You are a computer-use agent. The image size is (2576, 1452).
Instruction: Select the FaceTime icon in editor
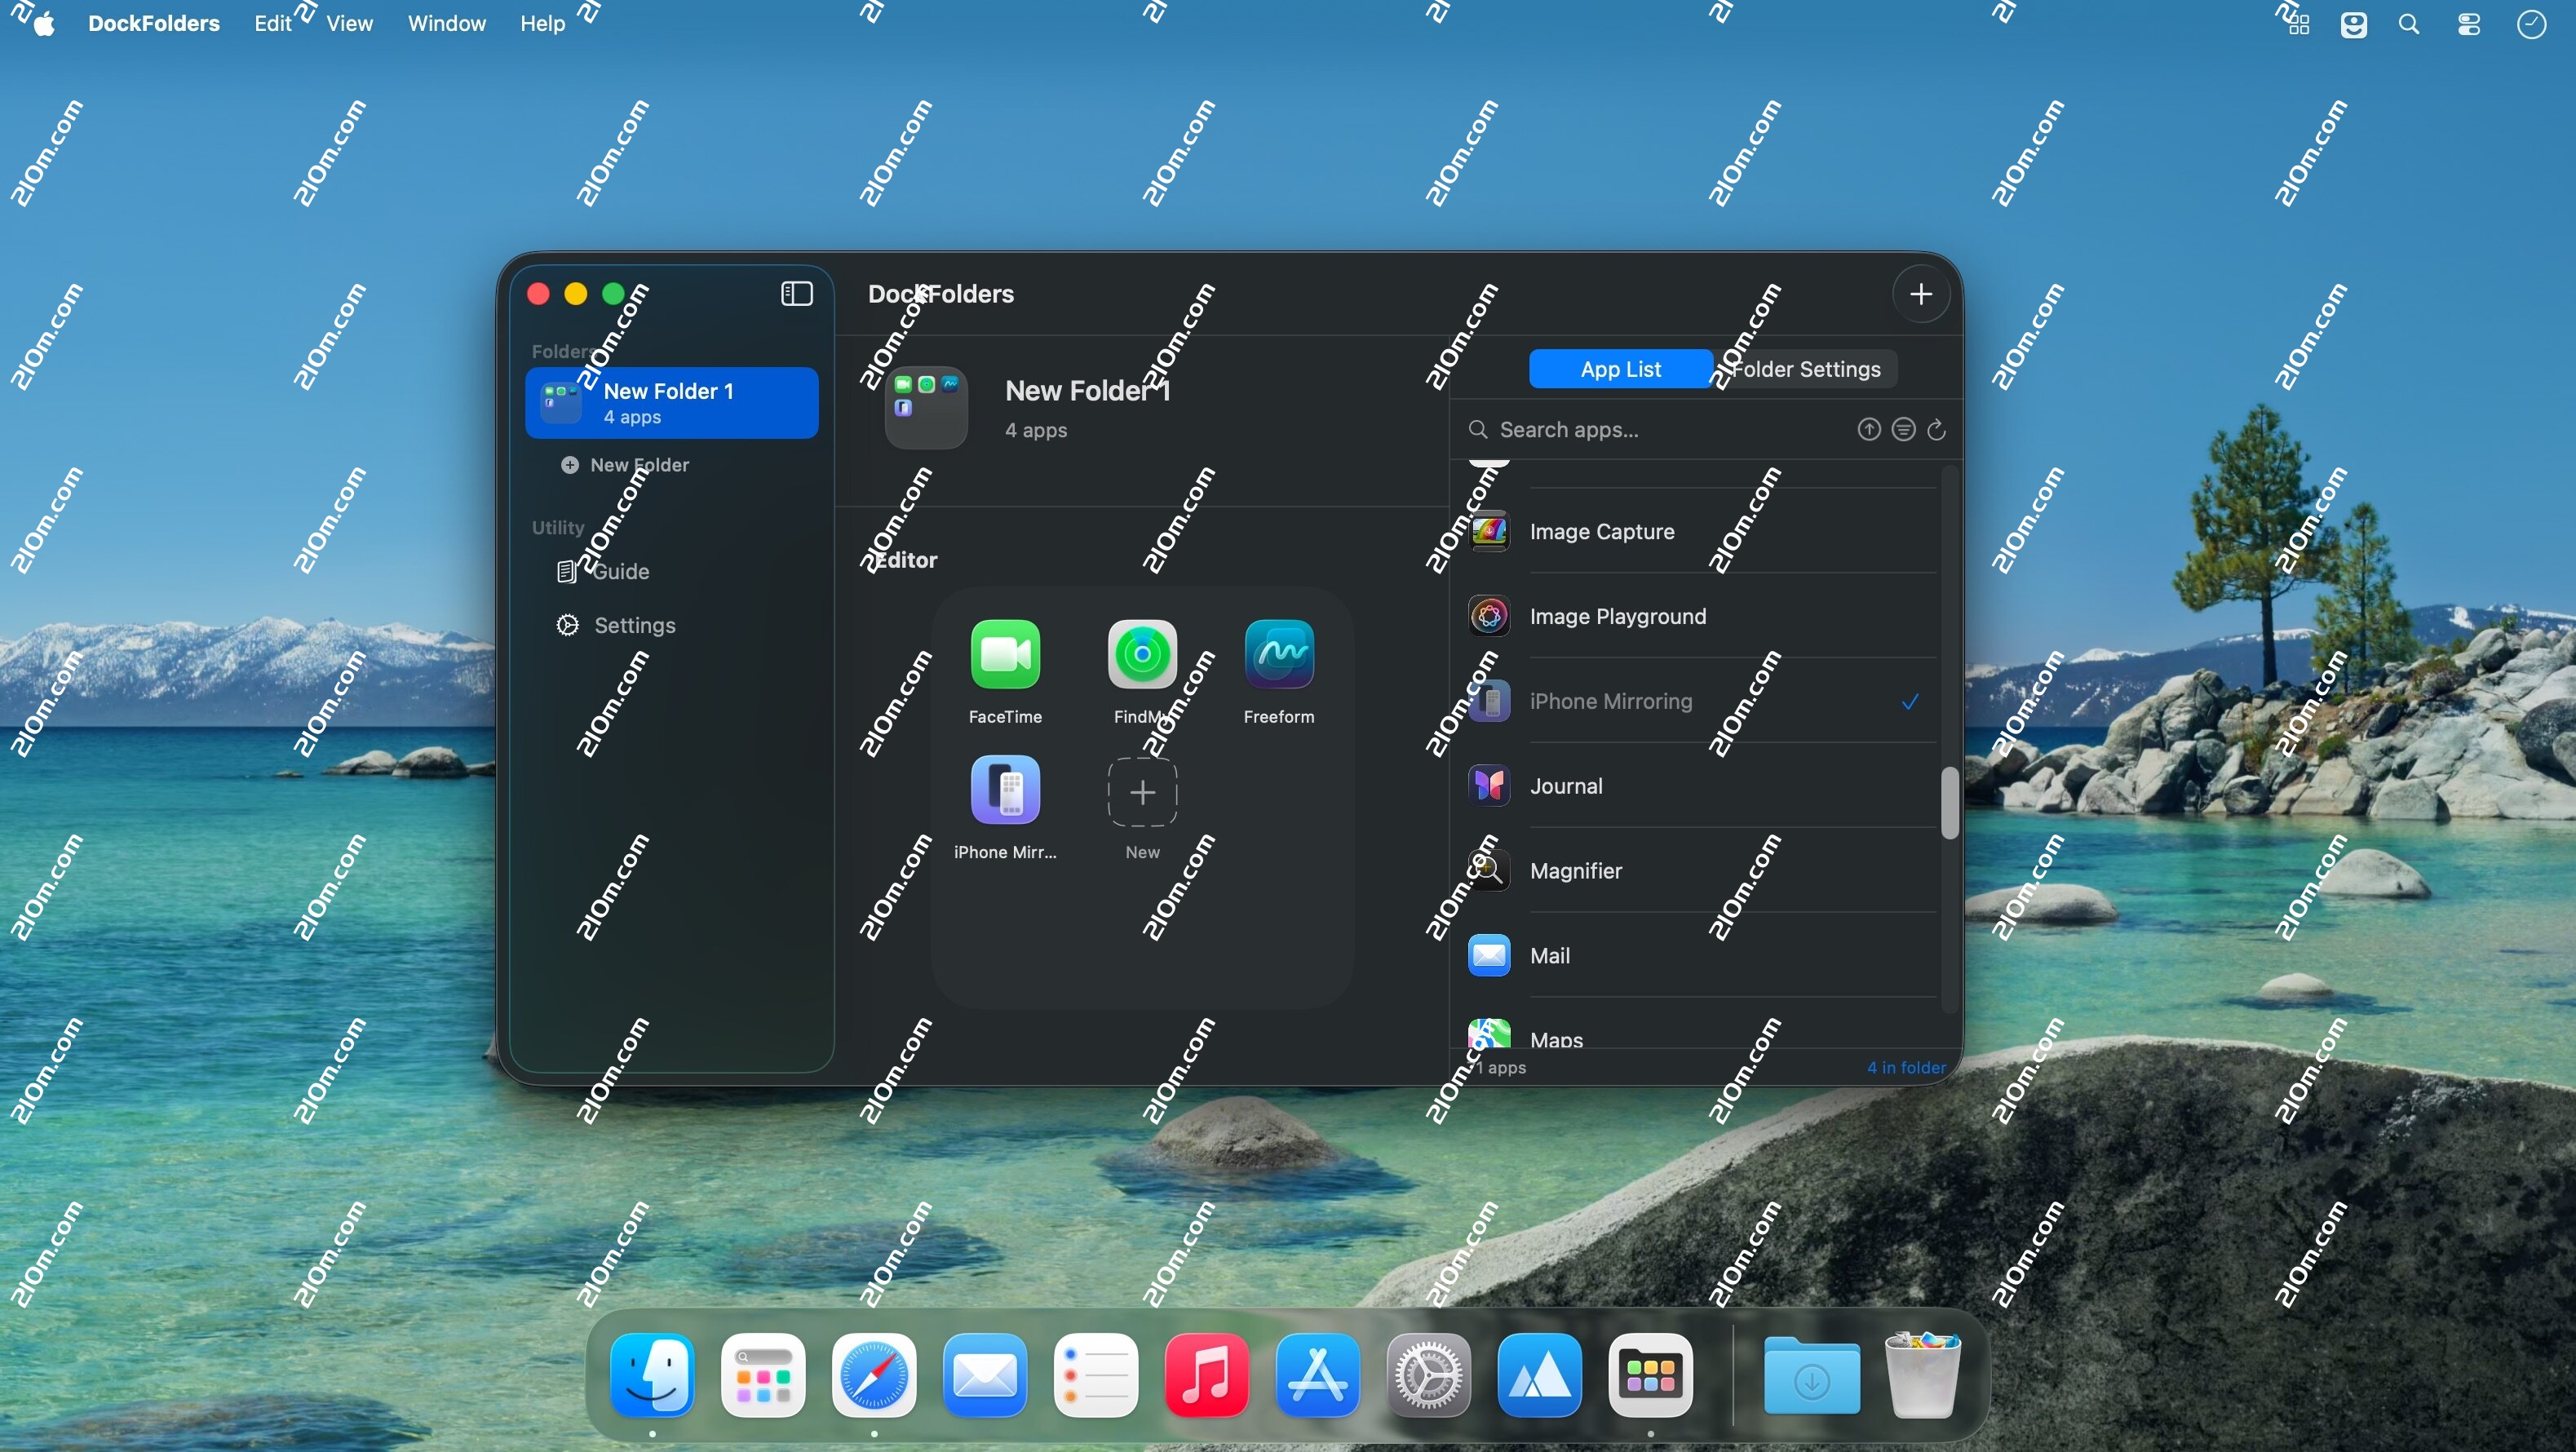1005,654
